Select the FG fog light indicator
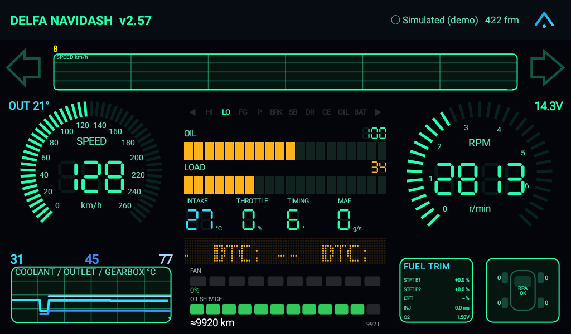 pos(243,112)
